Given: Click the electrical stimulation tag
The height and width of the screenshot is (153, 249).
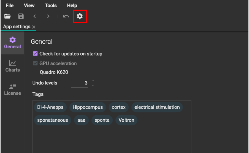Looking at the screenshot, I should [157, 107].
